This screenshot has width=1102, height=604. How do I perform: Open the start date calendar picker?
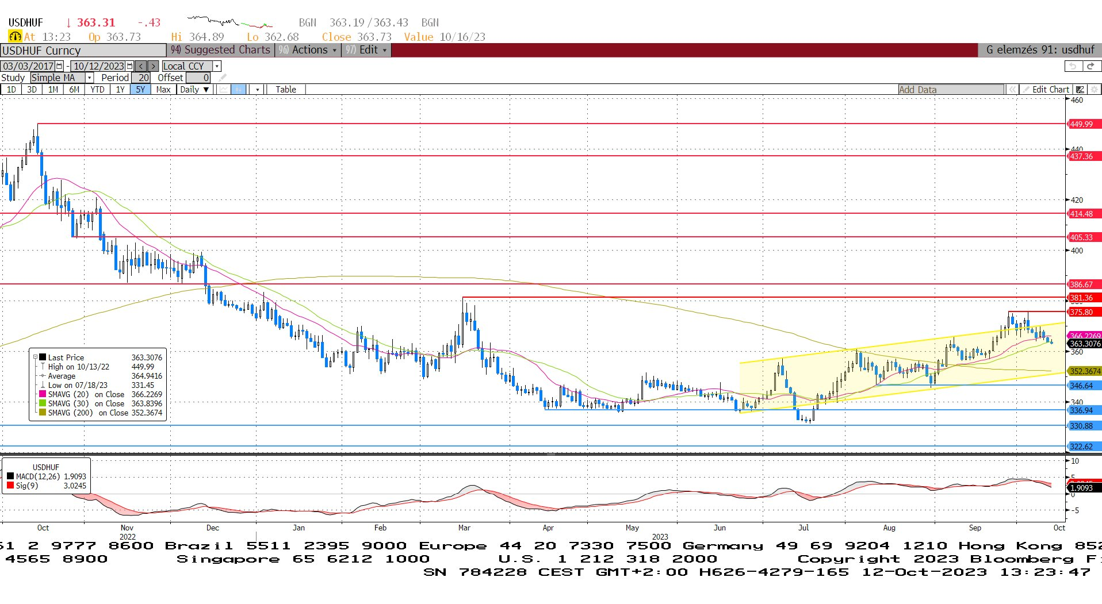[59, 66]
